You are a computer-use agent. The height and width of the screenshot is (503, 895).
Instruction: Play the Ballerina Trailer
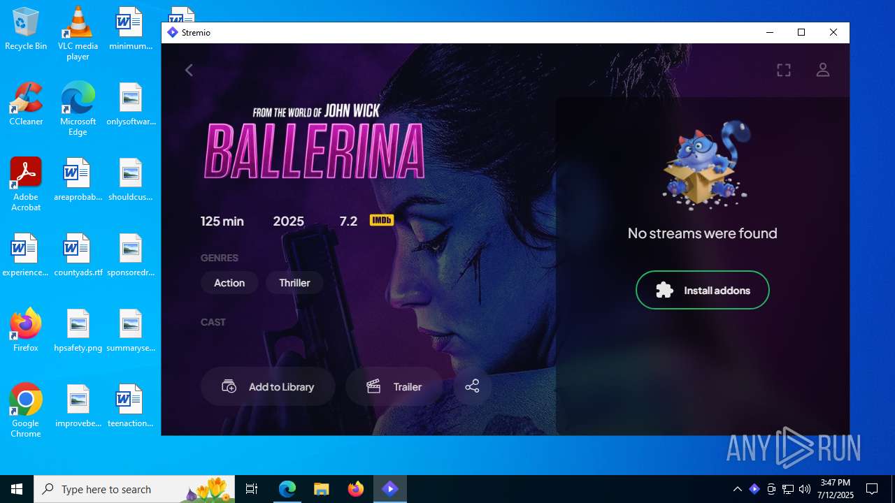(x=394, y=386)
